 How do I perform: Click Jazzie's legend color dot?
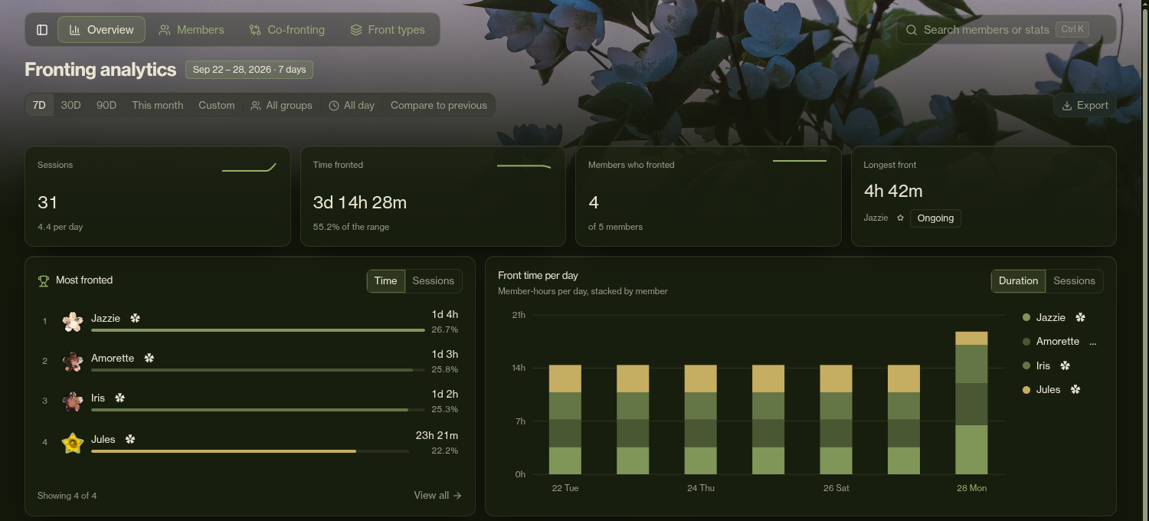click(x=1026, y=317)
